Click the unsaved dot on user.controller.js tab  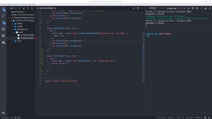pos(55,8)
